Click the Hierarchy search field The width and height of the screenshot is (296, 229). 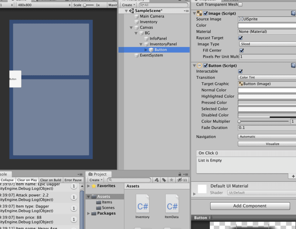pyautogui.click(x=164, y=5)
